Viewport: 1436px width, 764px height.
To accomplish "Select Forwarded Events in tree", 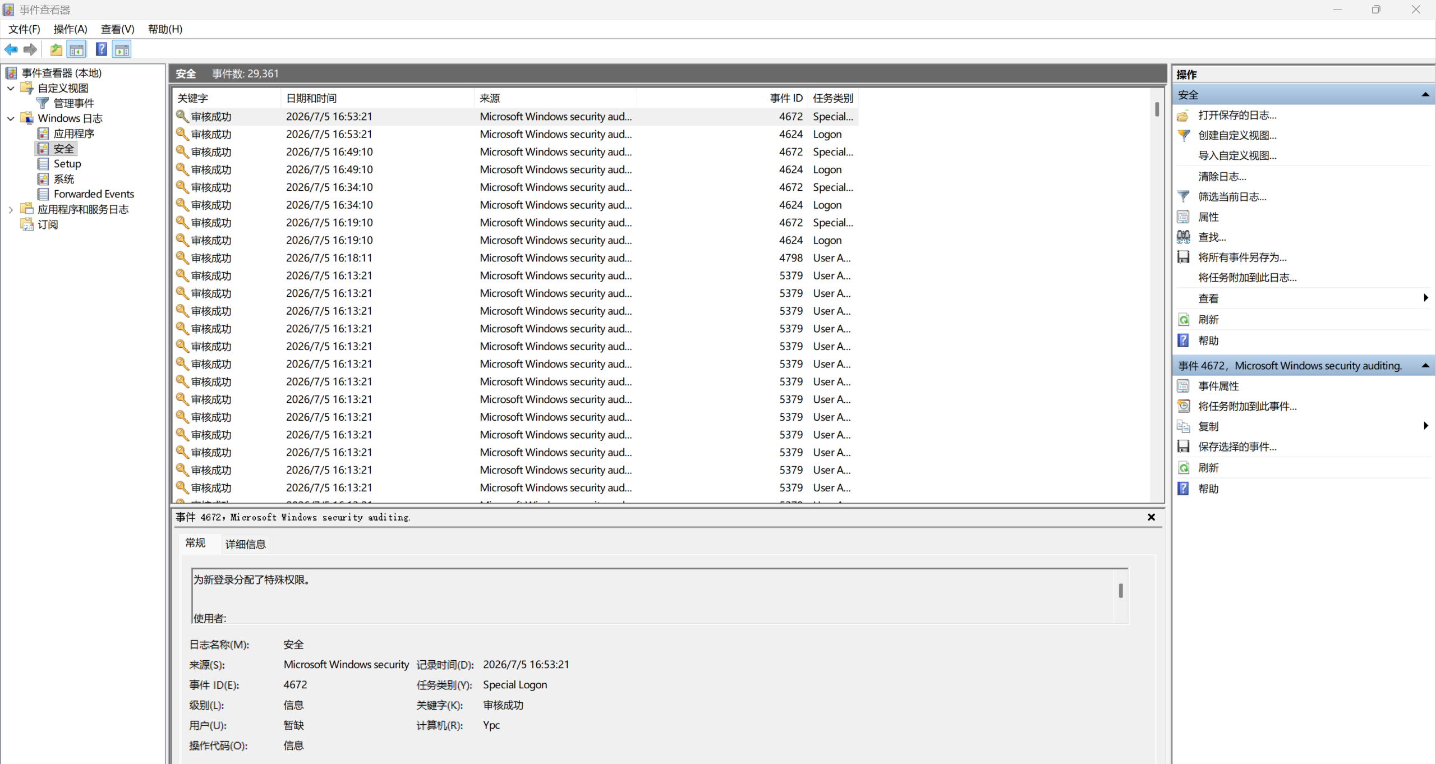I will (94, 194).
